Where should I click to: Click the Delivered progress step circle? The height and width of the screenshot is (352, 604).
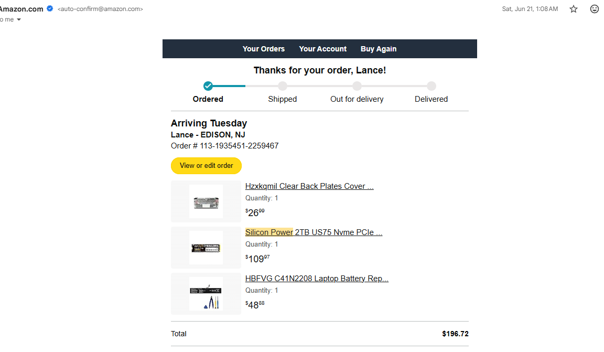tap(432, 86)
